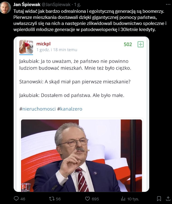Open the three-dot more options menu
The width and height of the screenshot is (172, 204).
[168, 5]
